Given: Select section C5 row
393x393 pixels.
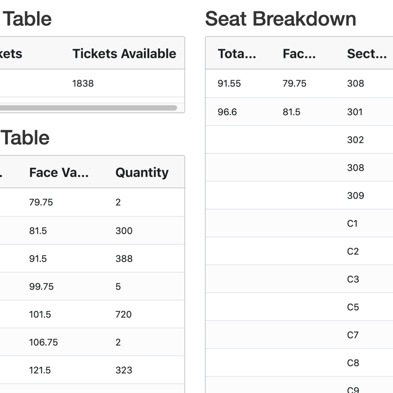Looking at the screenshot, I should coord(353,307).
